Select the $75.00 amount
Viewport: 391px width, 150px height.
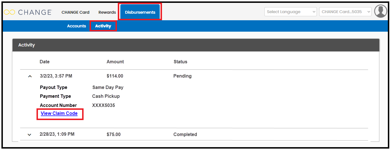click(114, 134)
